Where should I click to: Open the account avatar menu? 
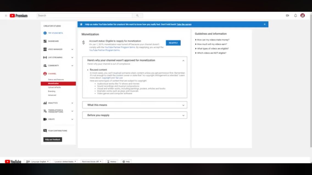302,16
